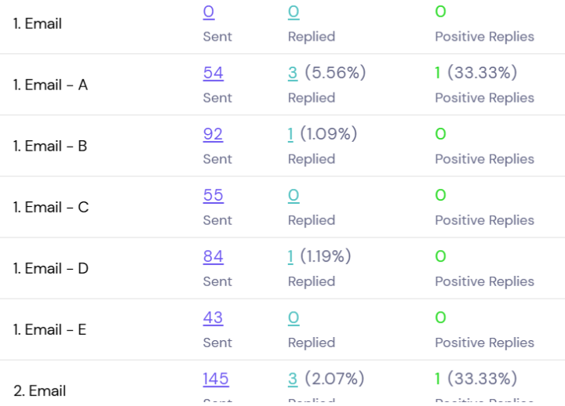This screenshot has height=406, width=565.
Task: Open the 3 replies for Email A
Action: 293,73
